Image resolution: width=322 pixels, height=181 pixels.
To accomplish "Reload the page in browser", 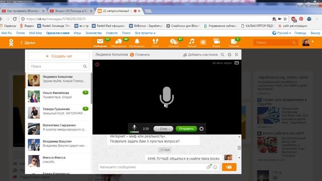I will point(15,19).
